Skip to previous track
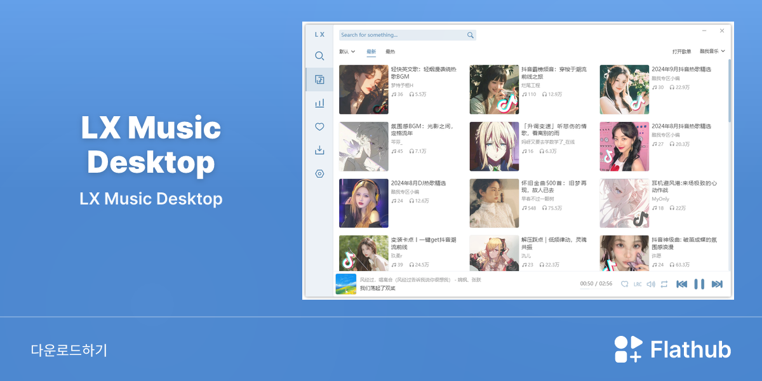This screenshot has width=762, height=381. 681,284
